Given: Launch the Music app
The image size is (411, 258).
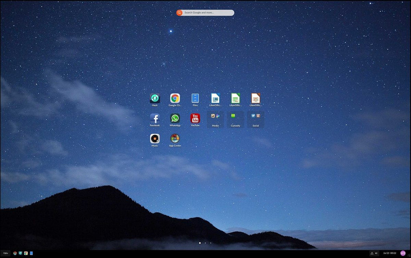Looking at the screenshot, I should point(155,139).
